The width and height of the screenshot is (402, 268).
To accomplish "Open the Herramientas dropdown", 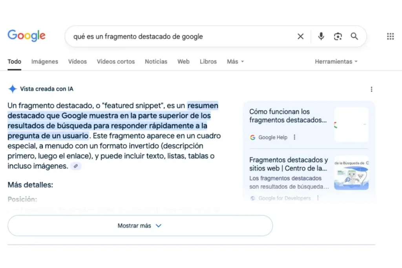I will tap(336, 62).
